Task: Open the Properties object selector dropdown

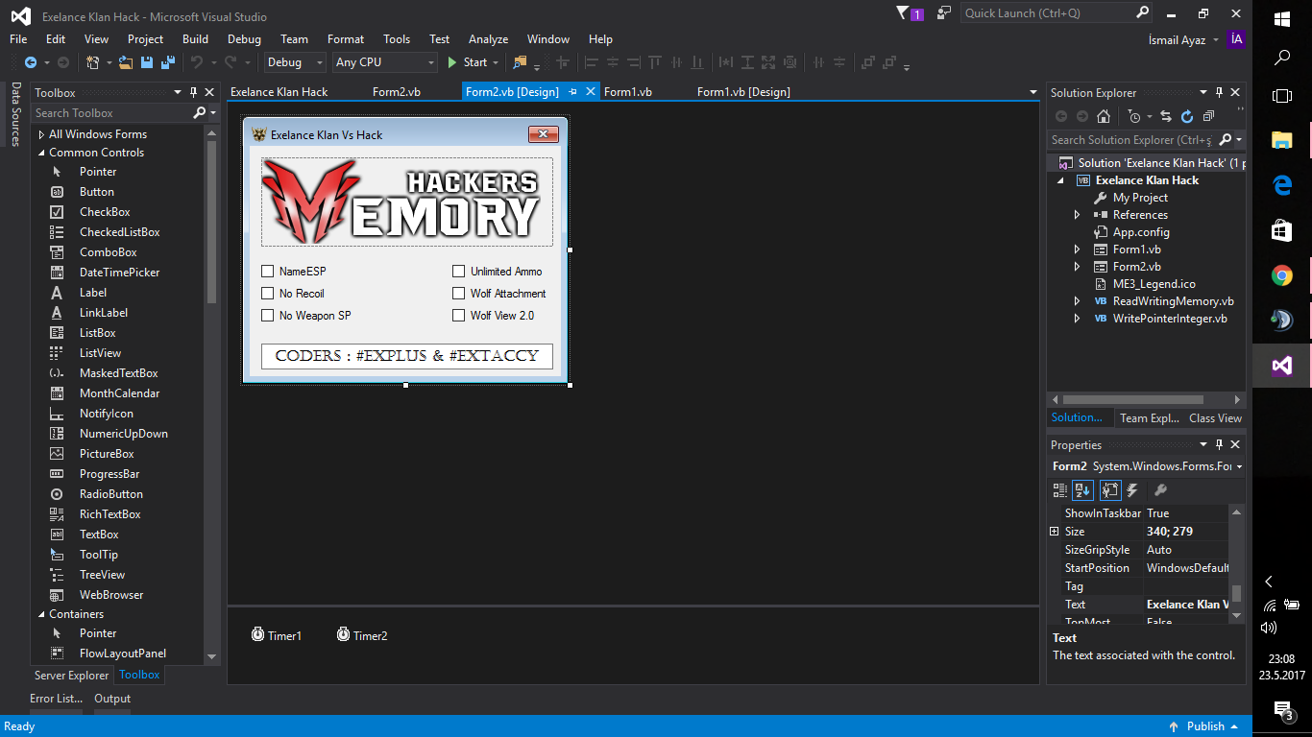Action: [x=1240, y=467]
